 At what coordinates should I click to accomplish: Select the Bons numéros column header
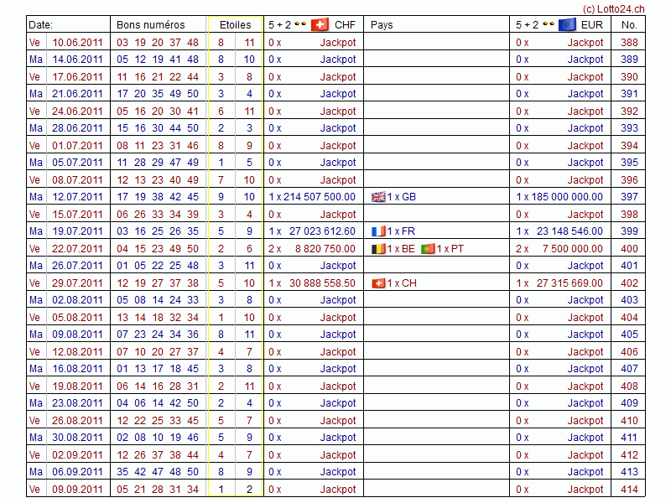(x=150, y=24)
